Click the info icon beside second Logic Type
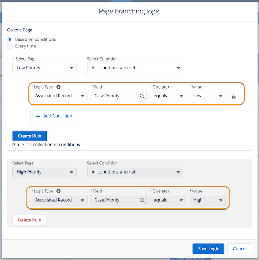This screenshot has height=260, width=259. pos(58,191)
